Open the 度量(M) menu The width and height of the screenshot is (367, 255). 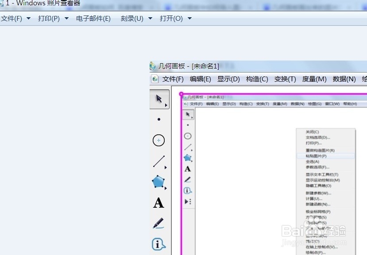pos(313,79)
